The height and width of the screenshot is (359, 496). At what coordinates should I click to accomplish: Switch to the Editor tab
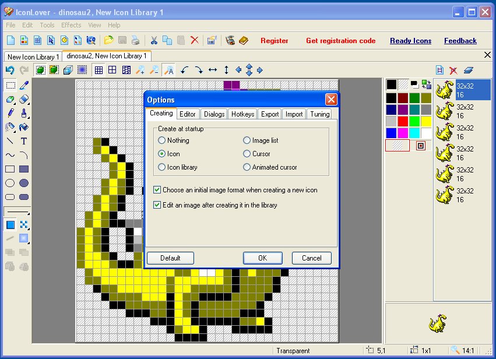tap(188, 114)
